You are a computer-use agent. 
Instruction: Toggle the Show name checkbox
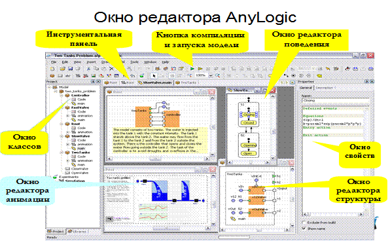(304, 229)
